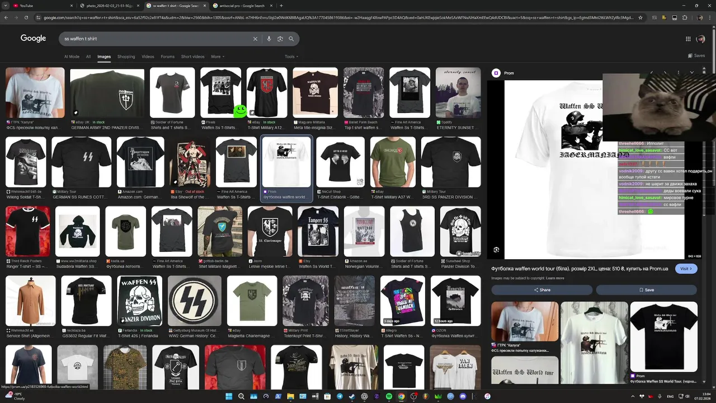This screenshot has width=716, height=403.
Task: Switch to the AI Mode tab
Action: click(x=72, y=57)
